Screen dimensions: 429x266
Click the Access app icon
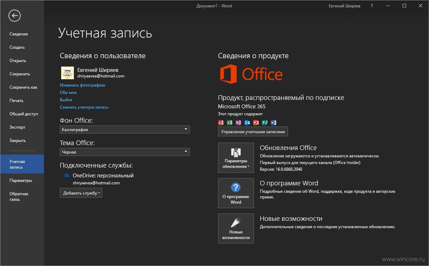click(221, 123)
